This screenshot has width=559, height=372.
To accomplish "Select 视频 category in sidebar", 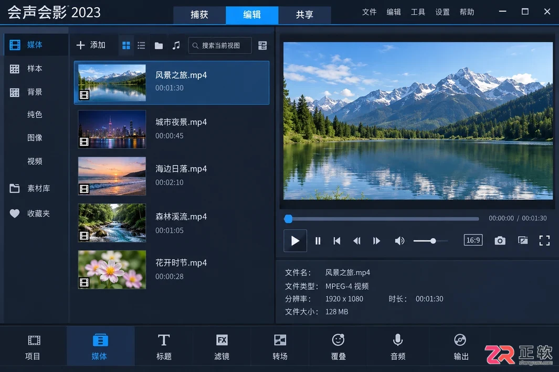I will (x=35, y=161).
